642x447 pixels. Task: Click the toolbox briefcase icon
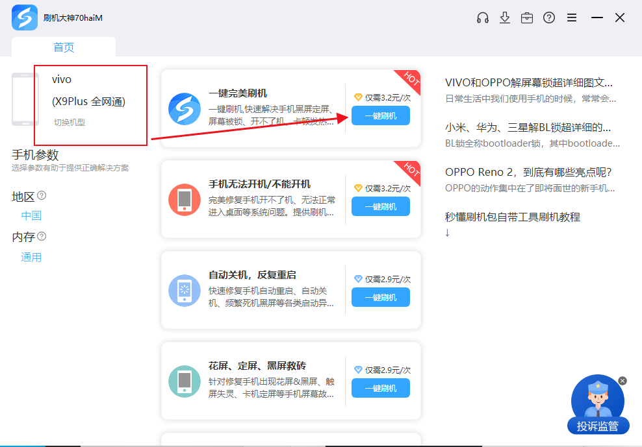(x=527, y=18)
